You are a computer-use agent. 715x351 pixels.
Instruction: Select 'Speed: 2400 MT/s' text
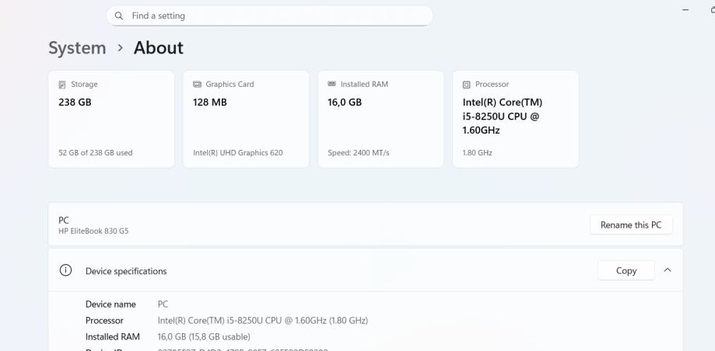(x=359, y=153)
